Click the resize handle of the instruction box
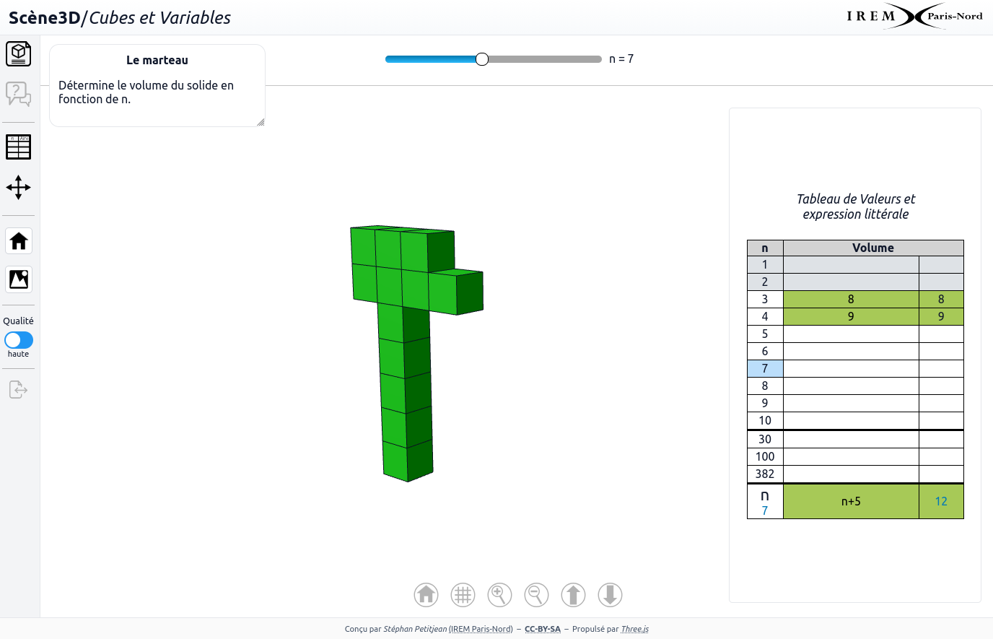Screen dimensions: 993x639 pos(261,122)
